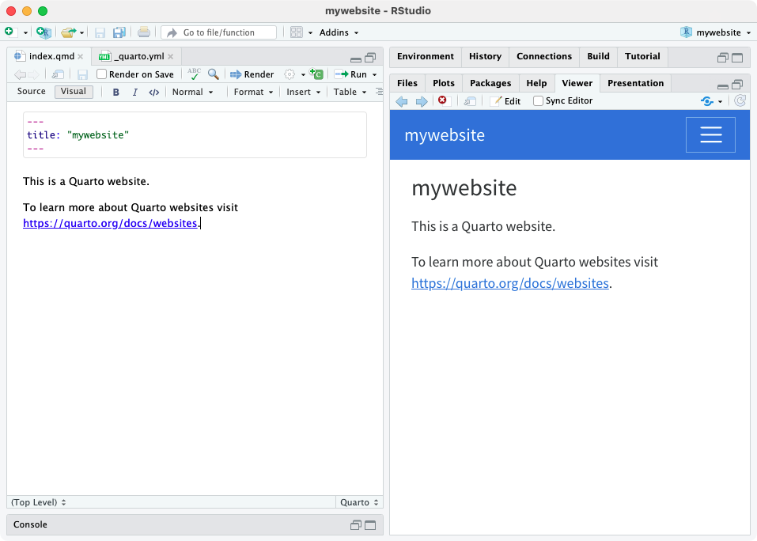
Task: Enable Render on Save
Action: (x=101, y=74)
